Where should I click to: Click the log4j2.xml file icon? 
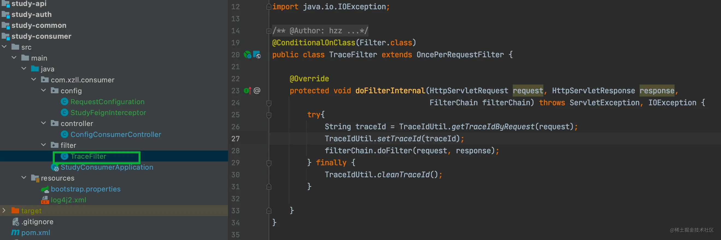pos(45,200)
